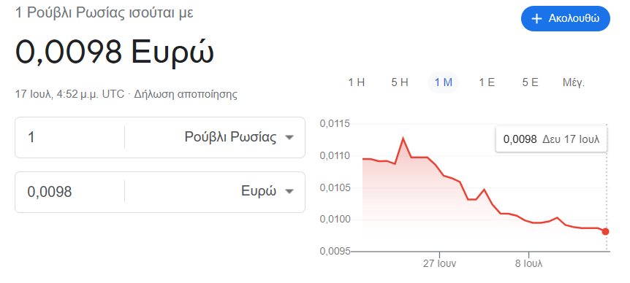The image size is (630, 283).
Task: Switch to the 5 Η time range
Action: [399, 82]
